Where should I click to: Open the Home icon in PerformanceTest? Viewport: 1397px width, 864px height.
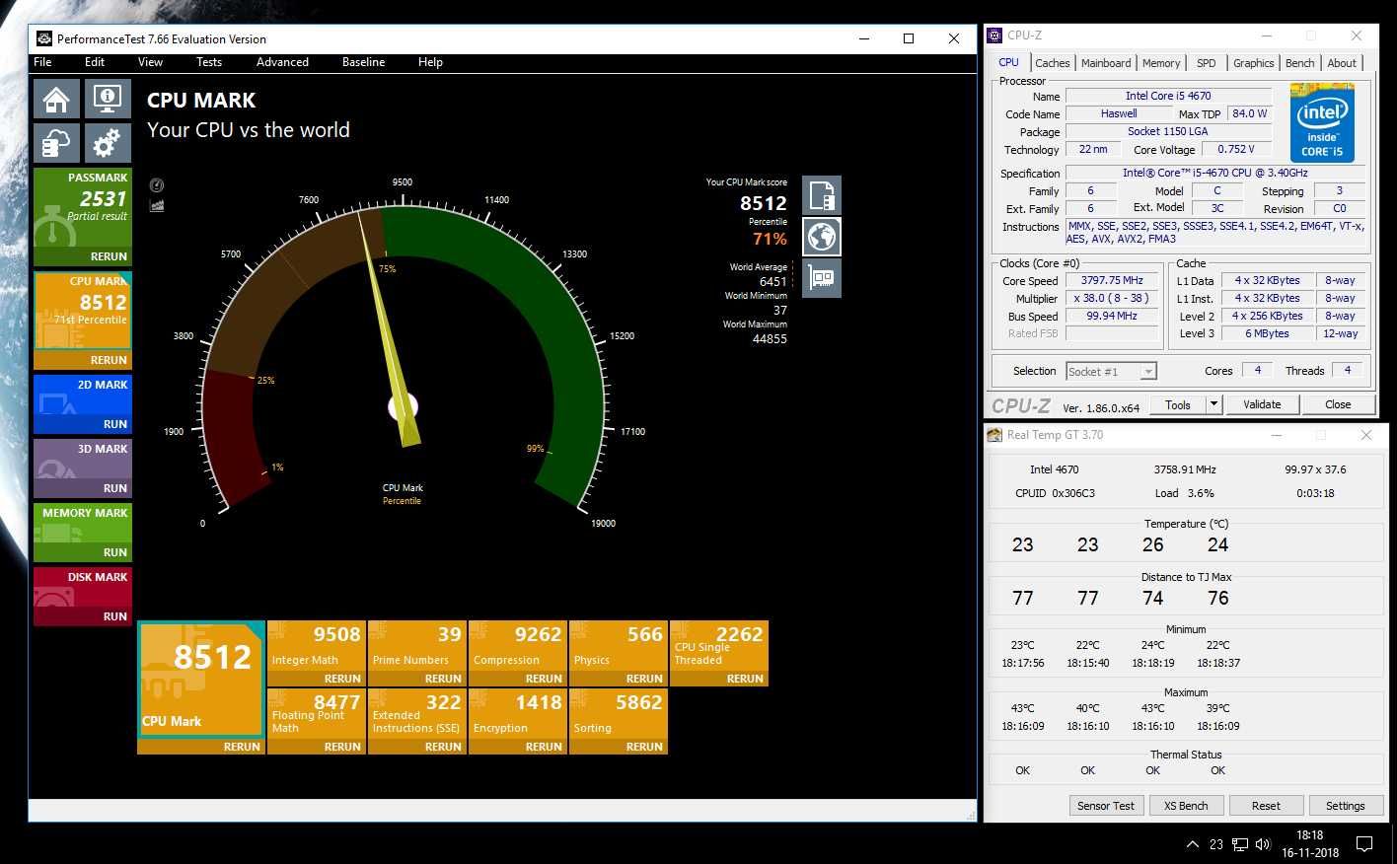point(57,99)
